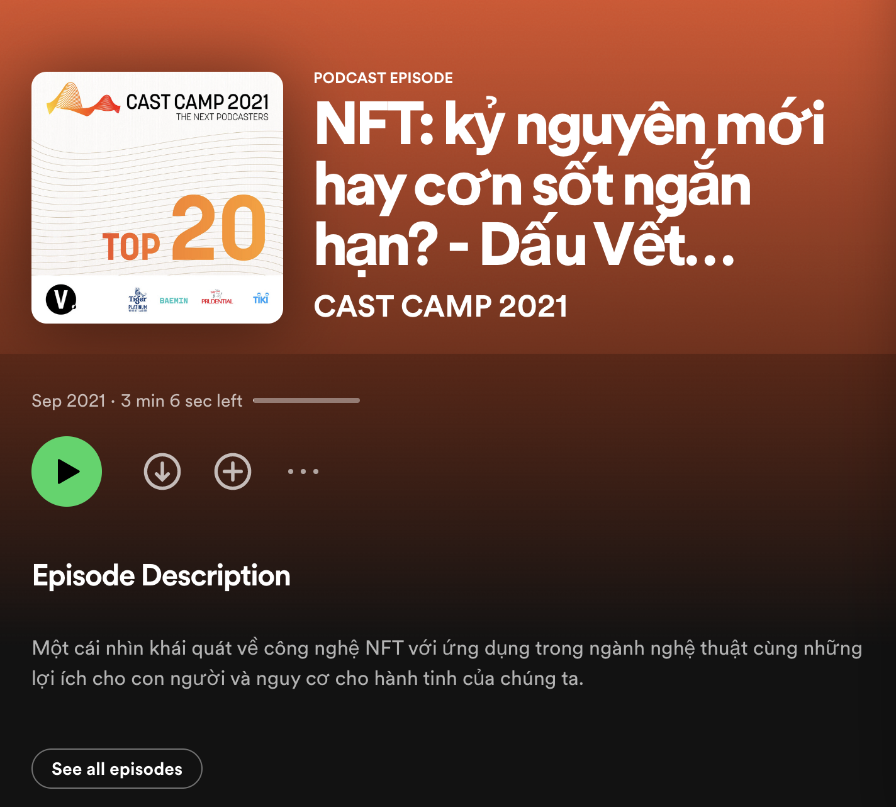
Task: Click the Tiger Platinum logo on cover art
Action: pos(138,300)
